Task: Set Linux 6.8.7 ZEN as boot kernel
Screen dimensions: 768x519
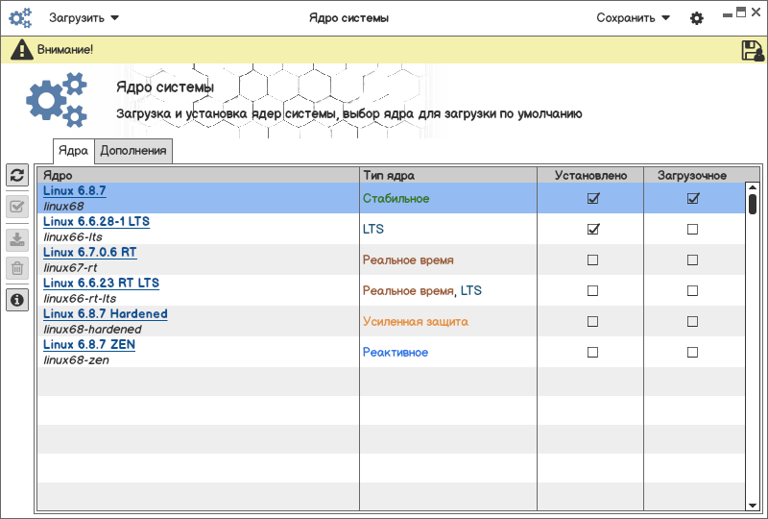Action: (692, 353)
